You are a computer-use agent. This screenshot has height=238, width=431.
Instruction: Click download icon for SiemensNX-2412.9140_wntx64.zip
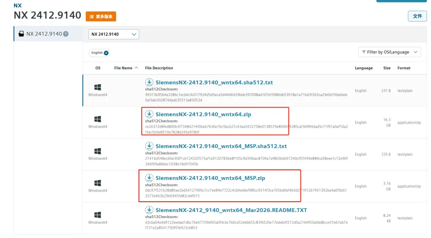click(x=149, y=114)
